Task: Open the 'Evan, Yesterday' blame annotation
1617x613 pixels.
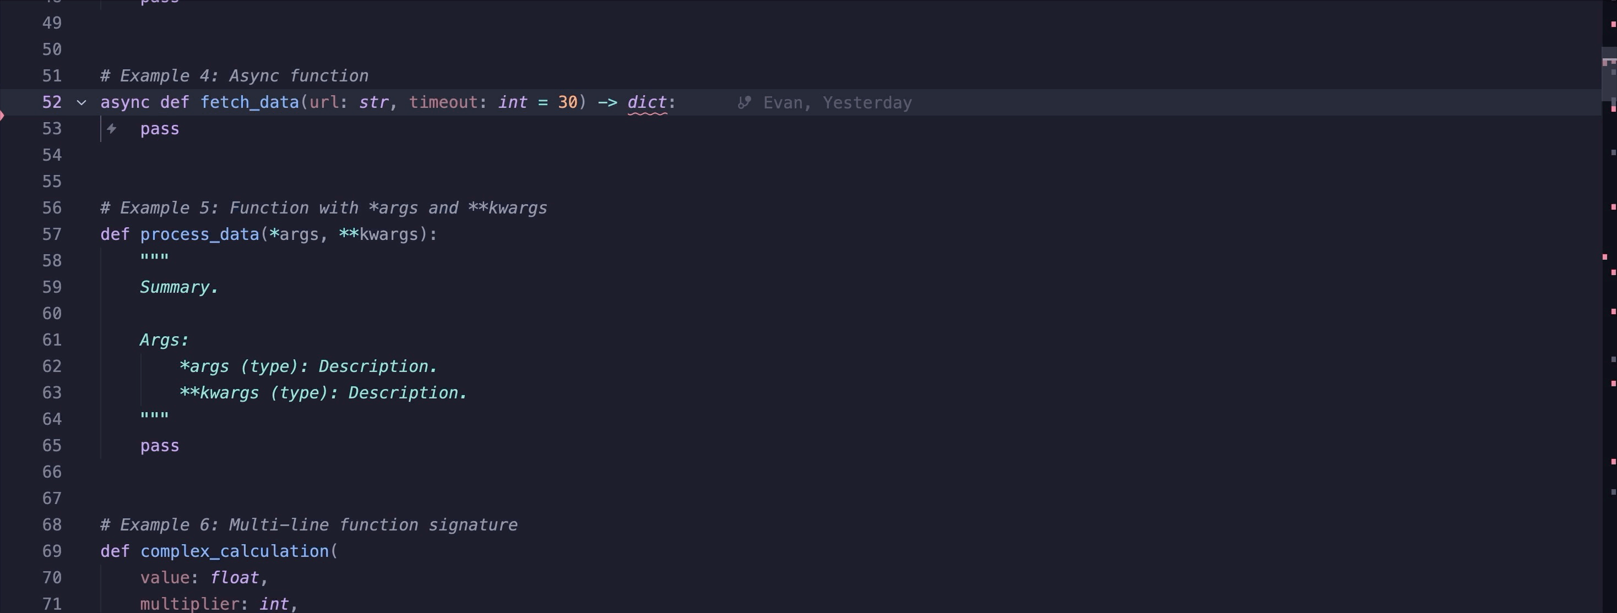Action: (837, 102)
